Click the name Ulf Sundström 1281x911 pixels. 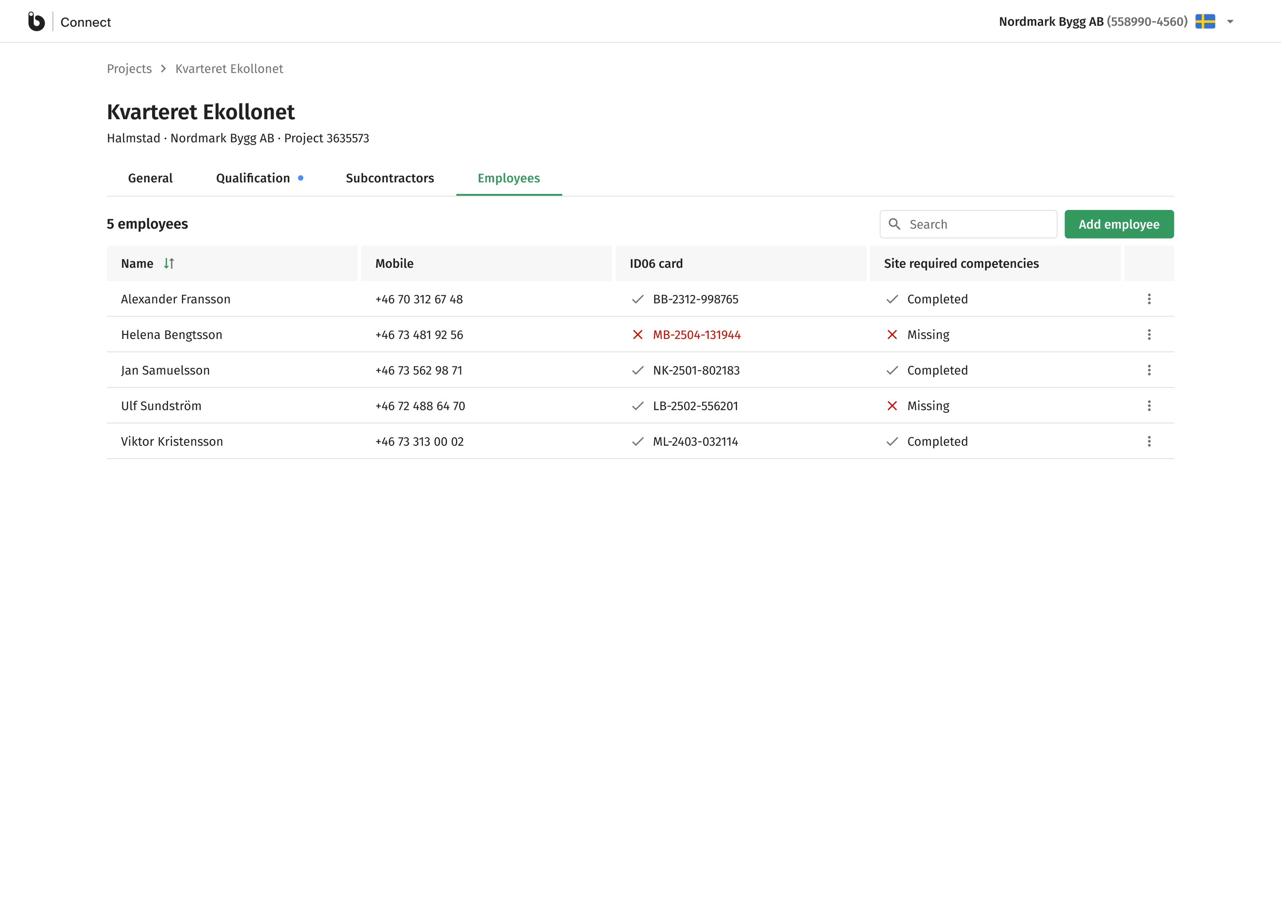point(161,406)
